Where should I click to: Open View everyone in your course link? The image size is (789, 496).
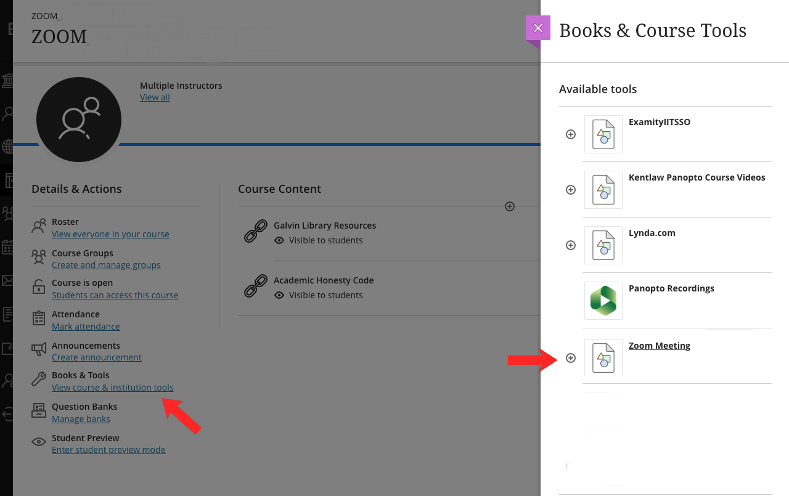pos(110,234)
